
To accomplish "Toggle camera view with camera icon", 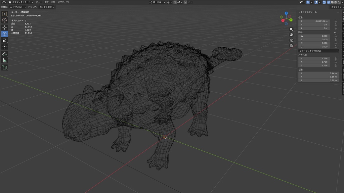I will click(291, 40).
